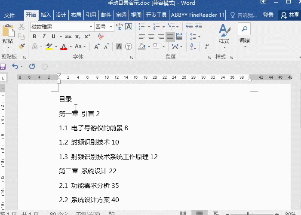Toggle superscript formatting
The image size is (301, 215).
click(x=87, y=37)
